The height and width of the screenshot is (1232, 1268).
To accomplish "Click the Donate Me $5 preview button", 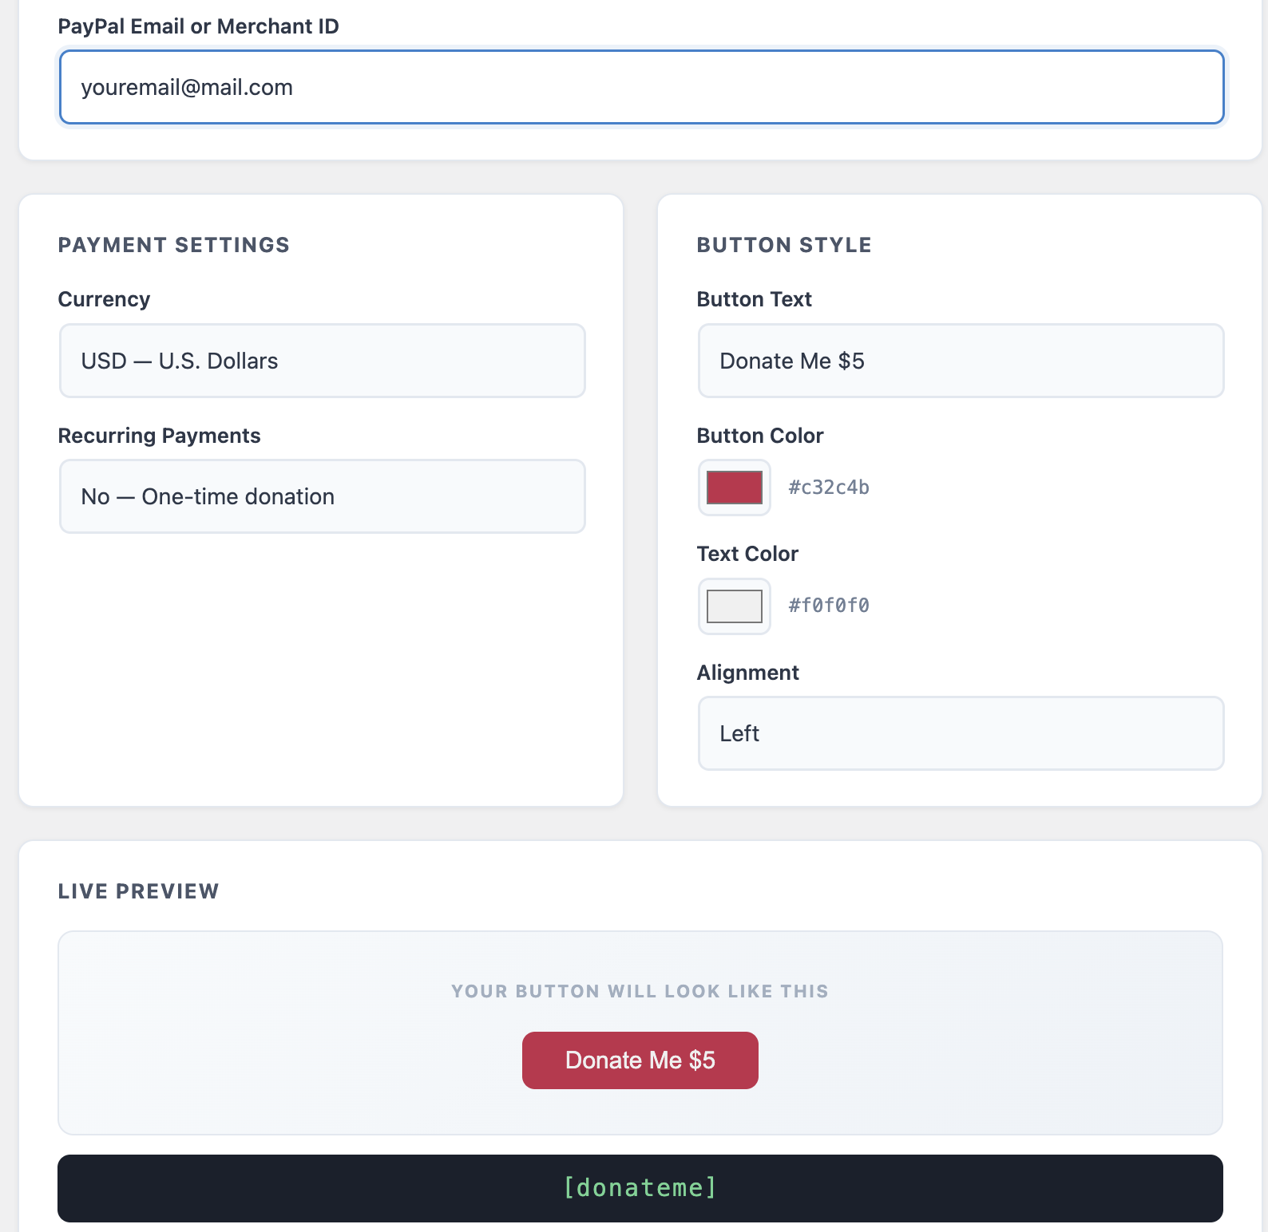I will (x=640, y=1060).
